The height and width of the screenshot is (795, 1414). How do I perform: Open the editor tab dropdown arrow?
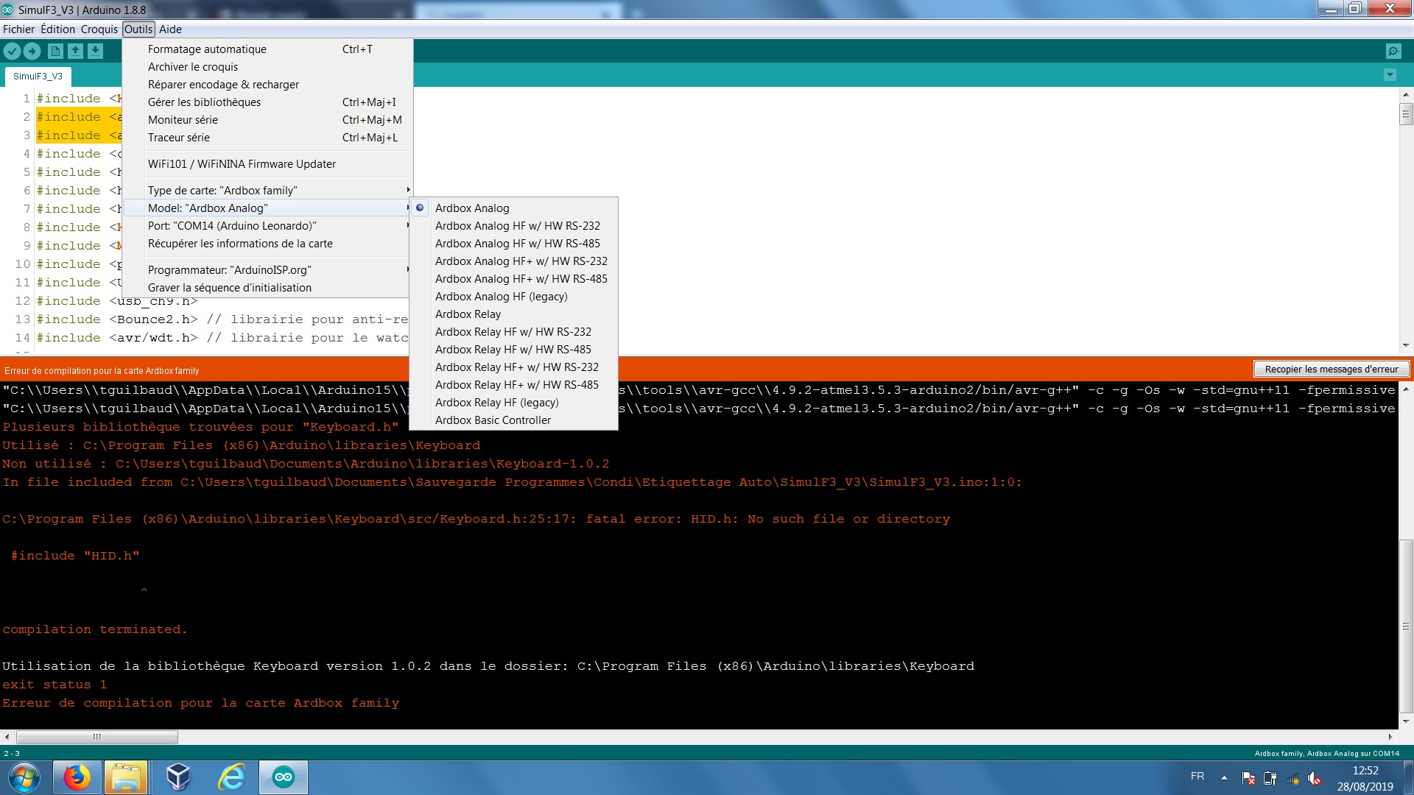tap(1390, 74)
